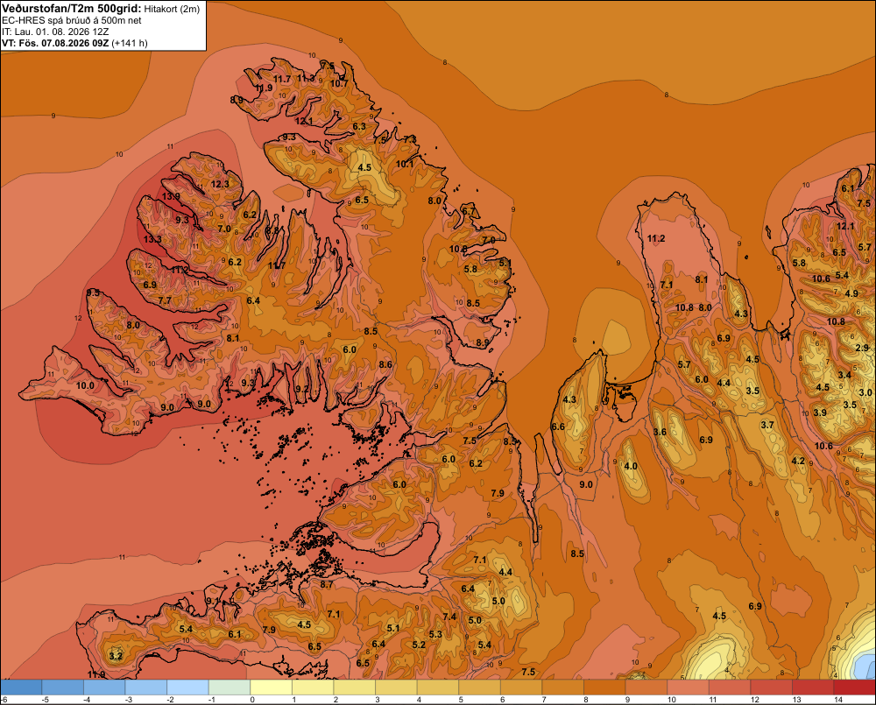Click the legend tick label '-6'
Image resolution: width=876 pixels, height=705 pixels.
[x=4, y=700]
